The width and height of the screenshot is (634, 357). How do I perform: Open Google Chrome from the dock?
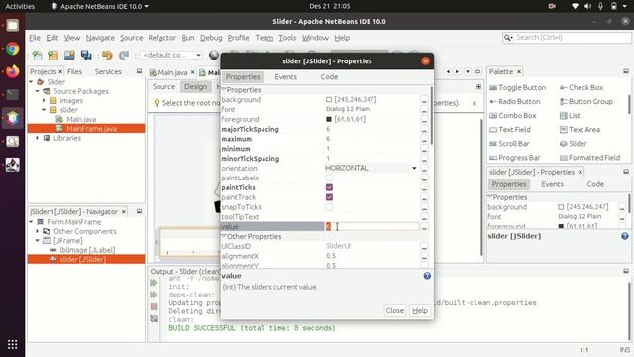[12, 49]
